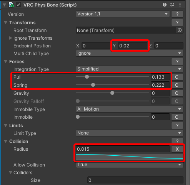Collapse the Transforms section

pos(5,23)
